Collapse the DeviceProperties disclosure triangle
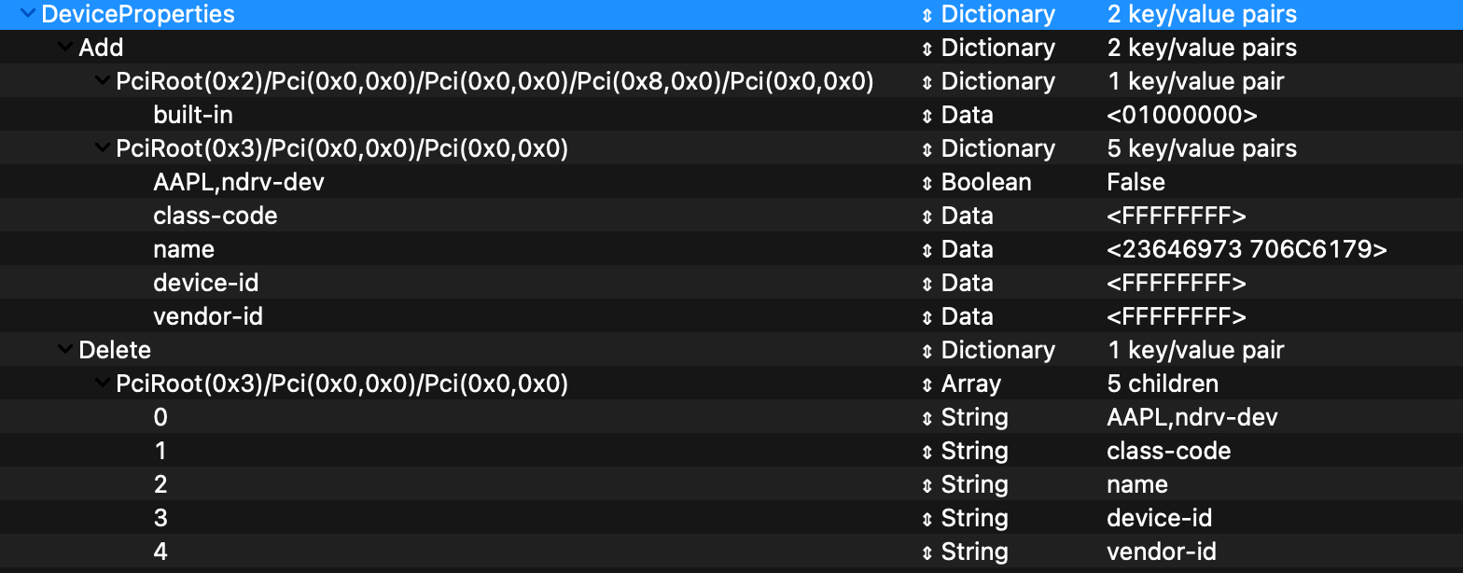Screen dimensions: 1463x573 pos(26,15)
